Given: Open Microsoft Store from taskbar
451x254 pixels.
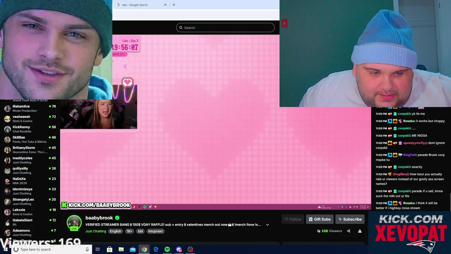Looking at the screenshot, I should pyautogui.click(x=110, y=249).
